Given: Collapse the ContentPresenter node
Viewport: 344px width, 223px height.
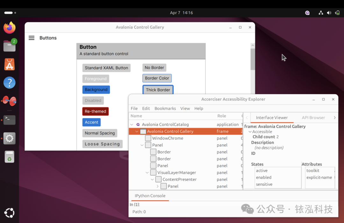Looking at the screenshot, I should point(152,179).
